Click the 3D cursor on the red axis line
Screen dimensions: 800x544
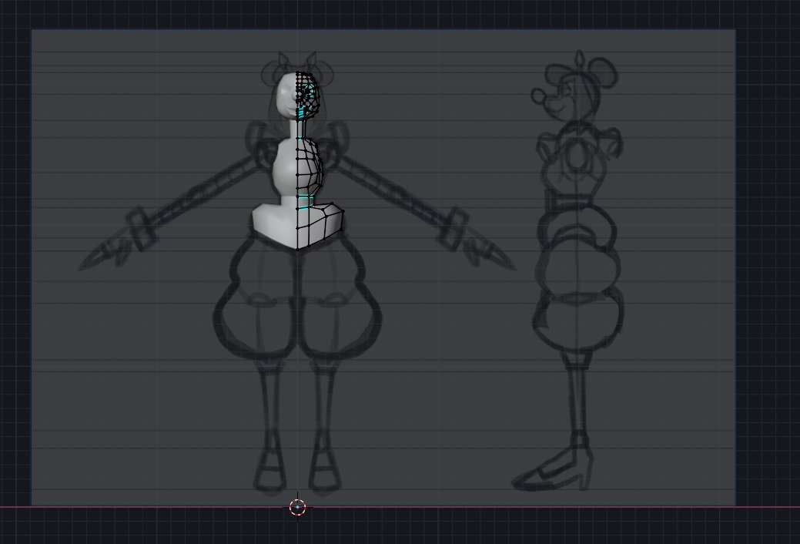pyautogui.click(x=297, y=507)
